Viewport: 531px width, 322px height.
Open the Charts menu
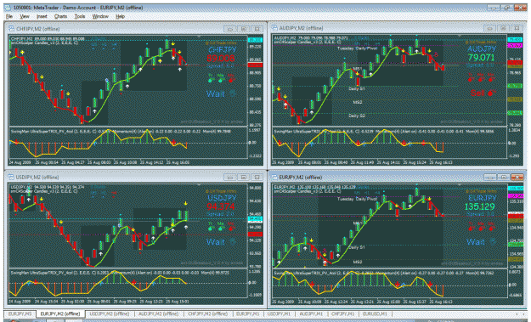pyautogui.click(x=60, y=16)
